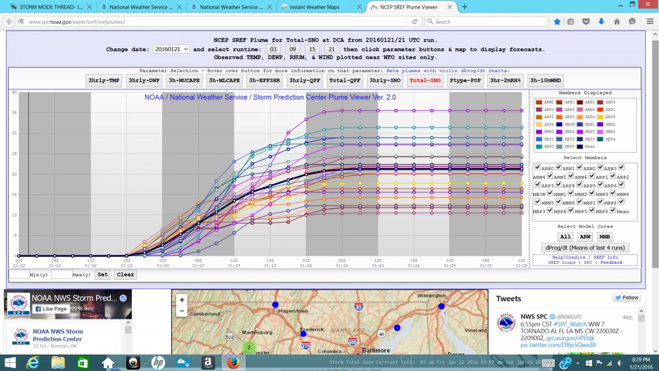
Task: Select the blue station dot near Frederick
Action: click(x=303, y=333)
